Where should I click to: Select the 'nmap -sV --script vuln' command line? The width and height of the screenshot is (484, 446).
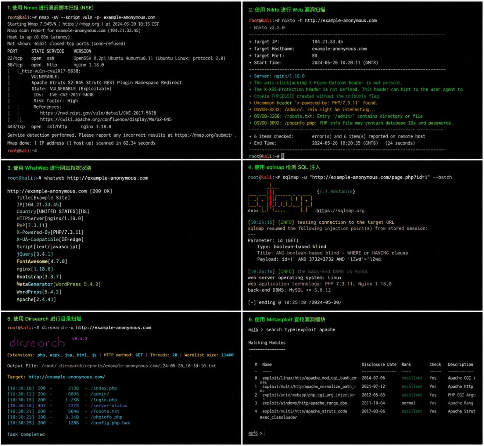tap(97, 17)
